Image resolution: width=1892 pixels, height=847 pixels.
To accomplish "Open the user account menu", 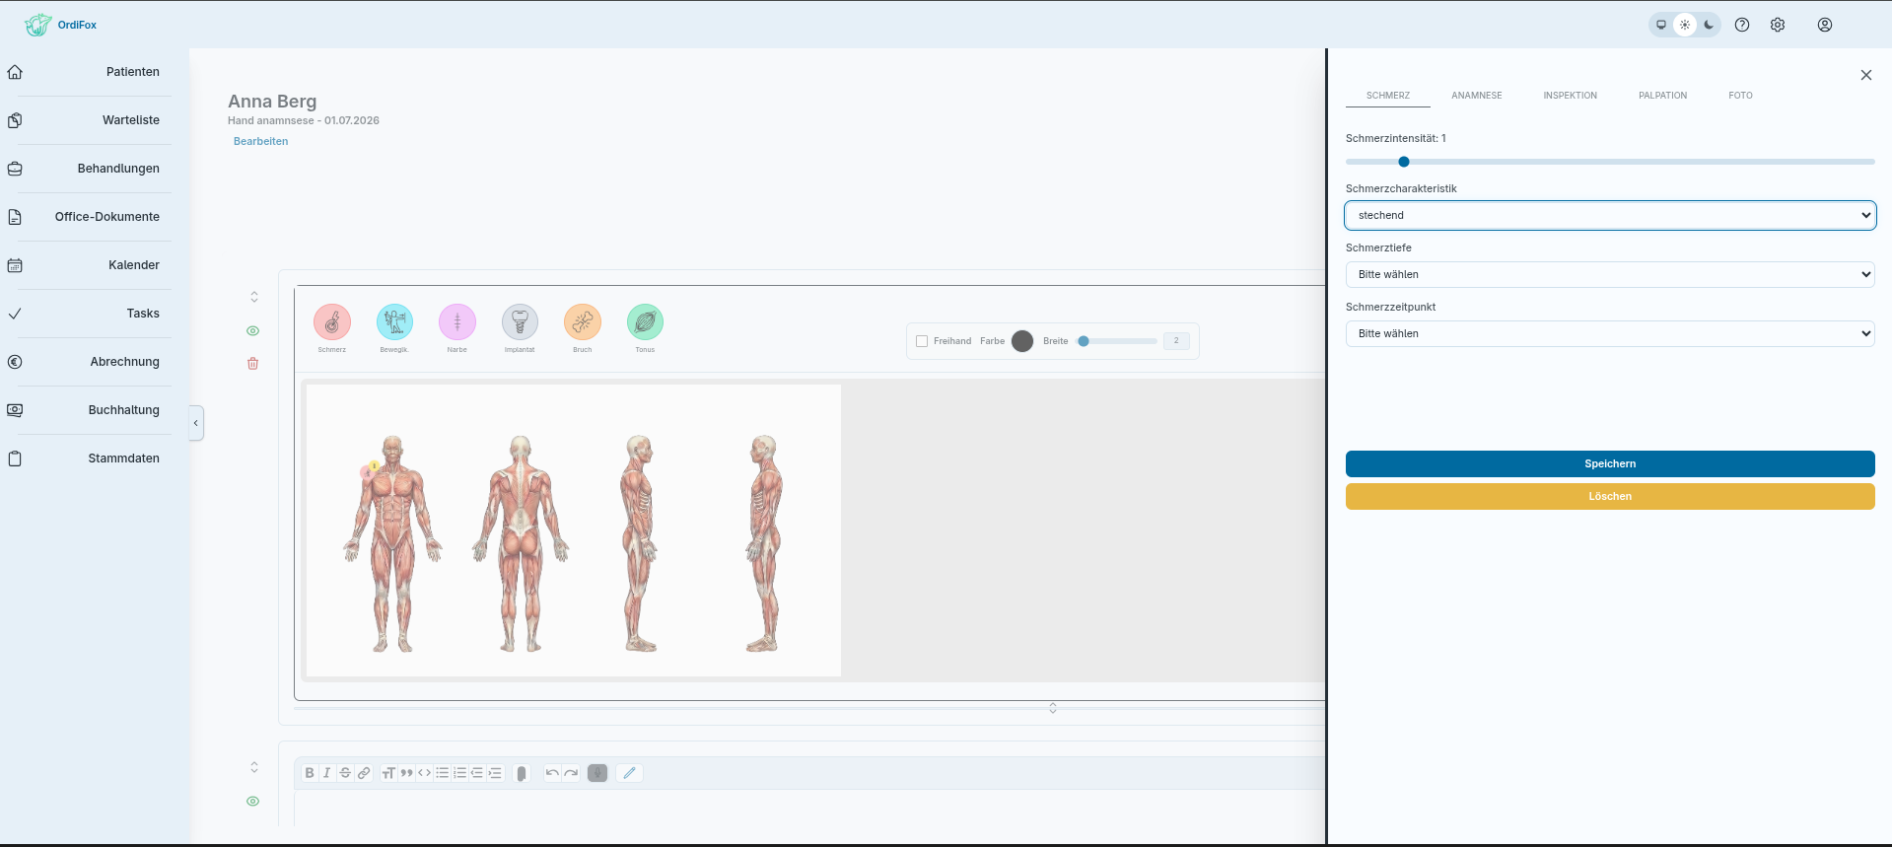I will click(1825, 25).
